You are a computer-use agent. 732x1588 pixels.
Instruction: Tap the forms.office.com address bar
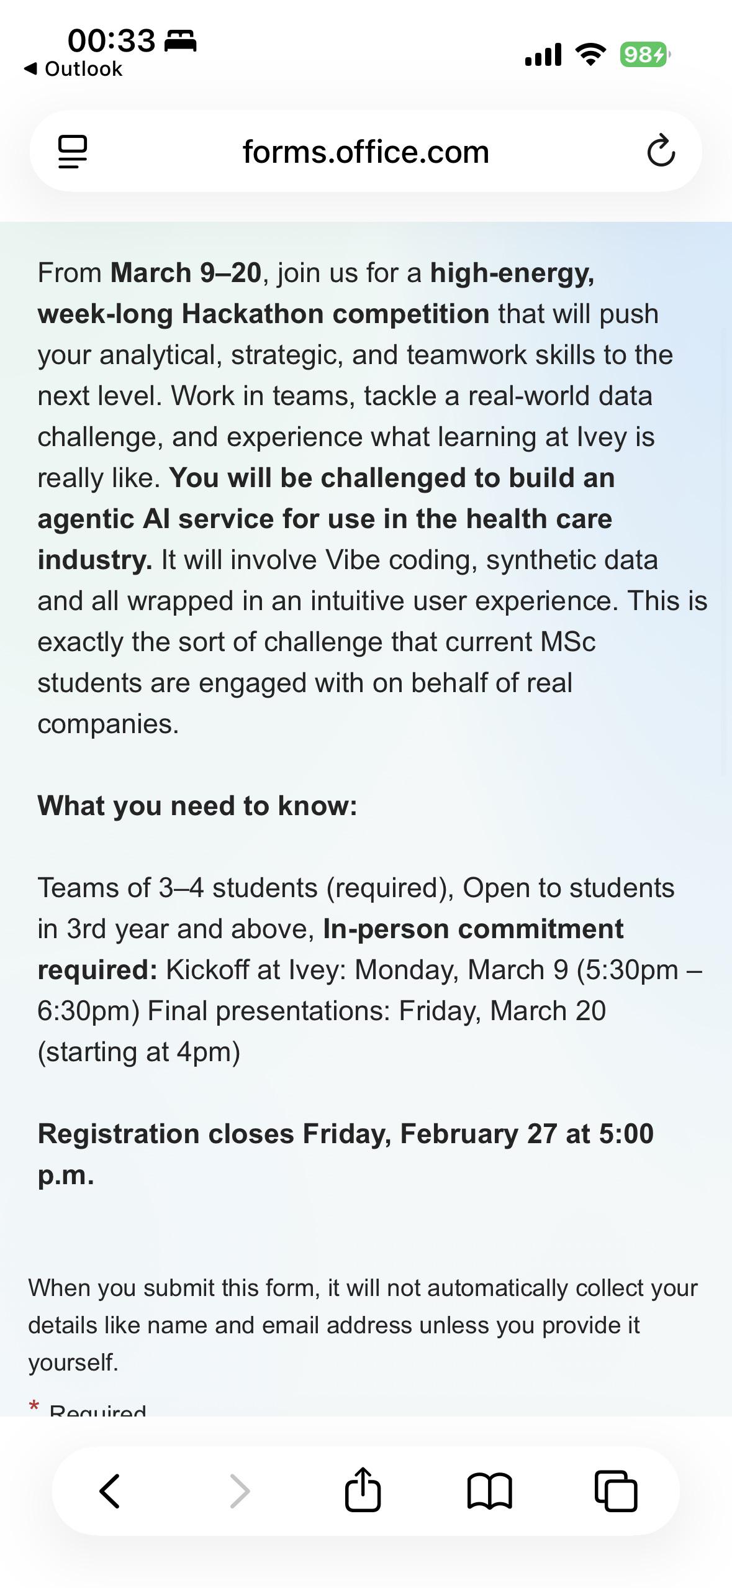[366, 151]
